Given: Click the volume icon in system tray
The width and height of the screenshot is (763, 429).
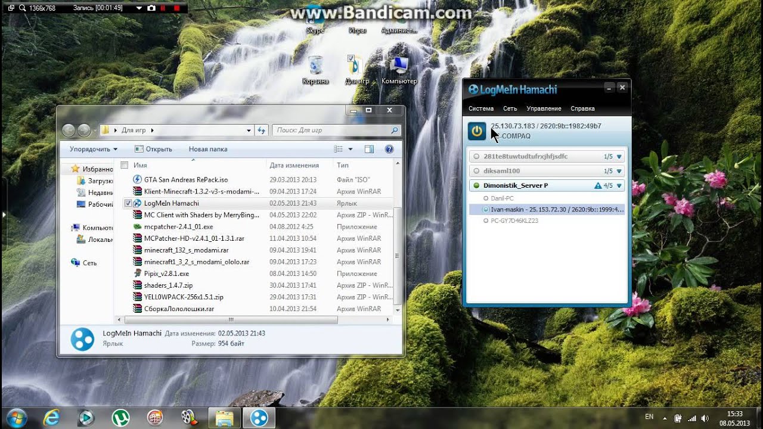Looking at the screenshot, I should point(705,418).
